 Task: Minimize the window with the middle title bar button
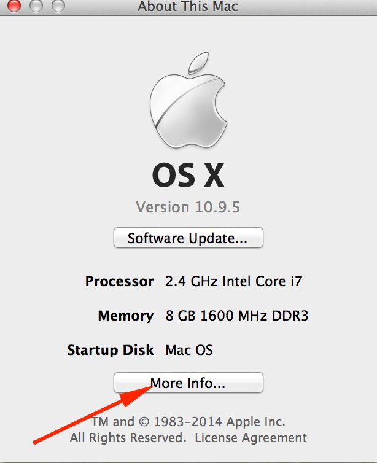pos(36,6)
